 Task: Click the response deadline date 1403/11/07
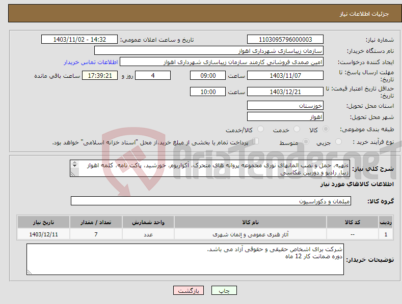tap(285, 75)
